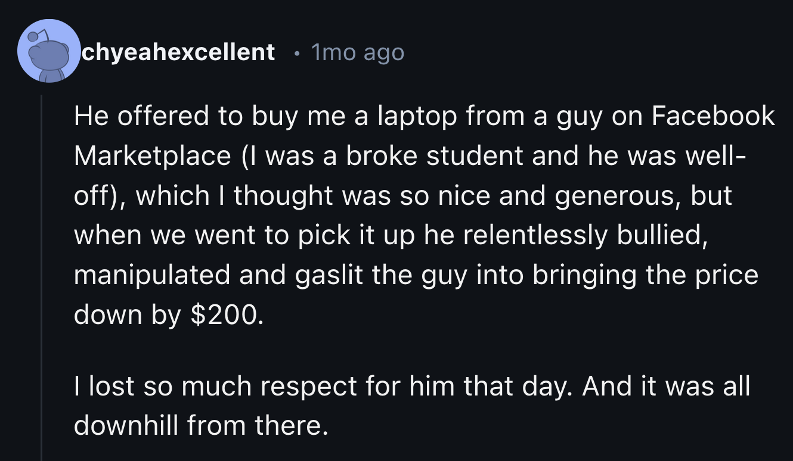Image resolution: width=793 pixels, height=461 pixels.
Task: Open the chyeahexcellent user profile
Action: coord(178,52)
